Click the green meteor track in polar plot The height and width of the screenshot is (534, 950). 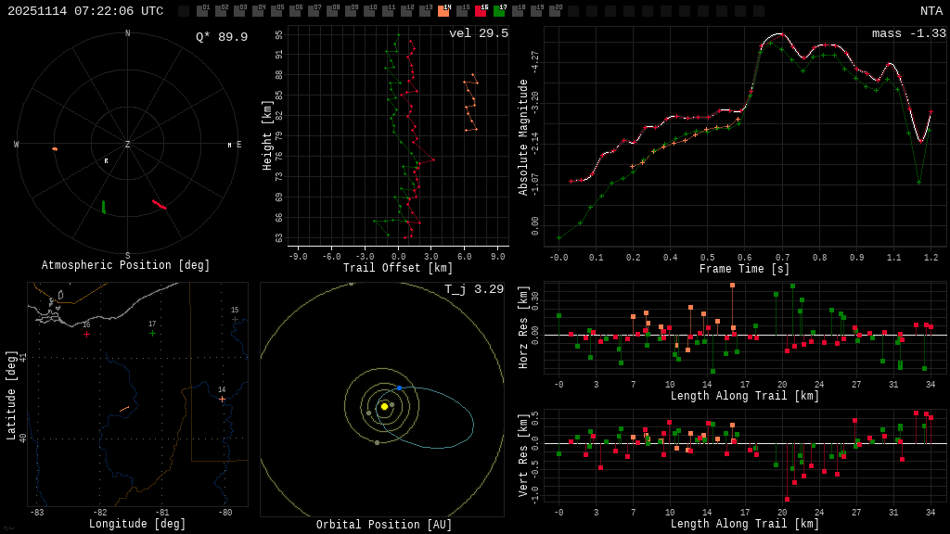[x=103, y=207]
